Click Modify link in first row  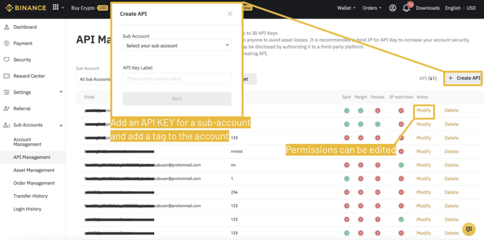[x=424, y=110]
